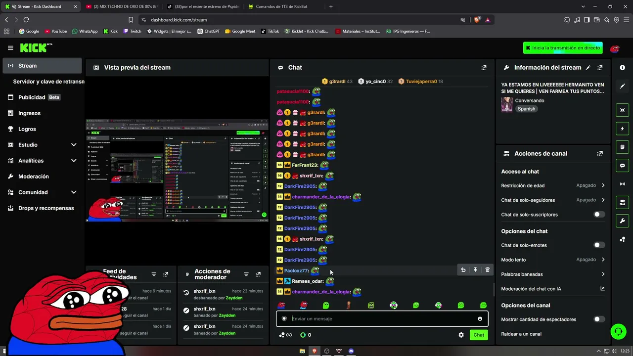
Task: Open Restricción de edad options
Action: click(x=553, y=185)
